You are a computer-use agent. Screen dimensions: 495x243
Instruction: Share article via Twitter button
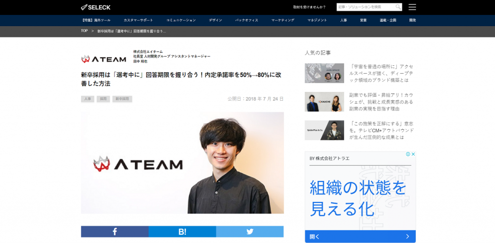(x=250, y=231)
